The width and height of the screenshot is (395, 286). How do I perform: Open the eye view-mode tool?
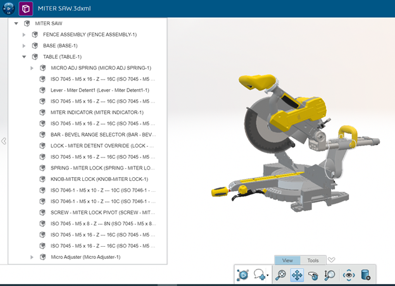[x=349, y=275]
